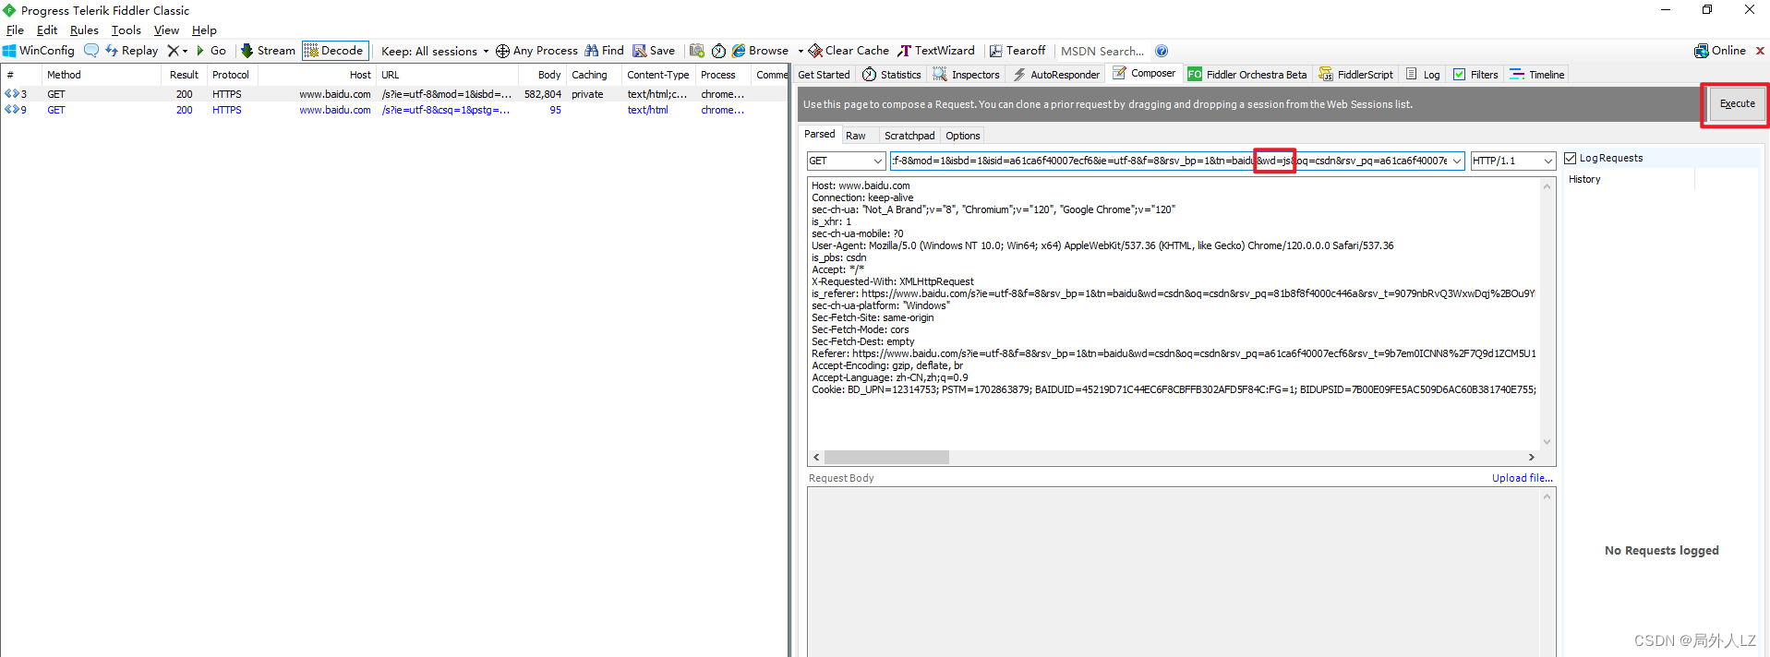Screen dimensions: 1770x657
Task: Click the Execute button
Action: (x=1737, y=104)
